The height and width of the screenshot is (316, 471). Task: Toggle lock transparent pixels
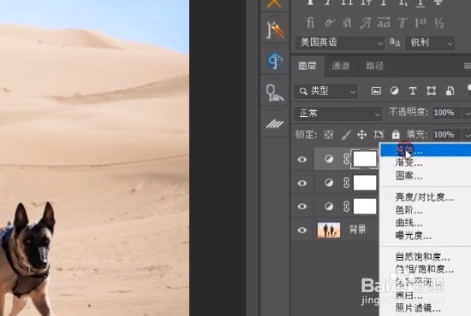329,135
